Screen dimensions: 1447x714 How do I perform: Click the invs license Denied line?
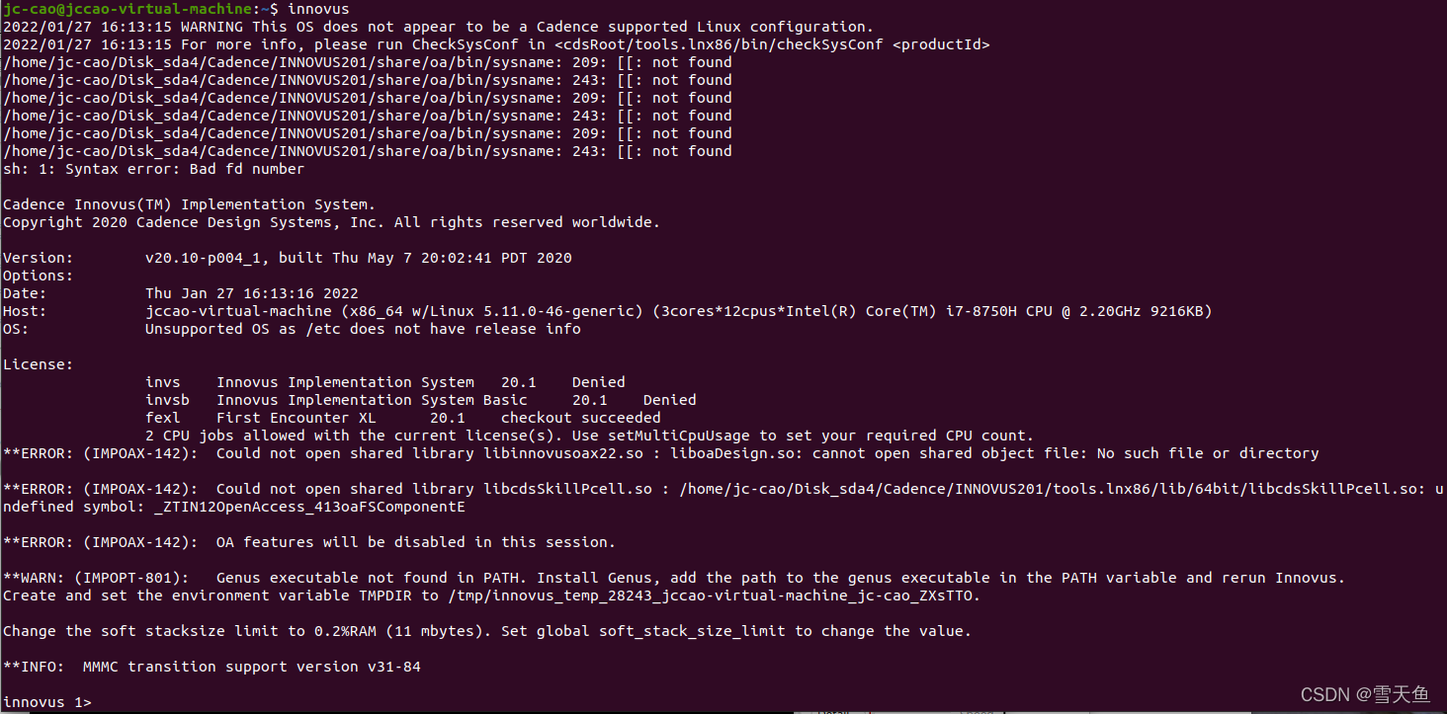[384, 382]
